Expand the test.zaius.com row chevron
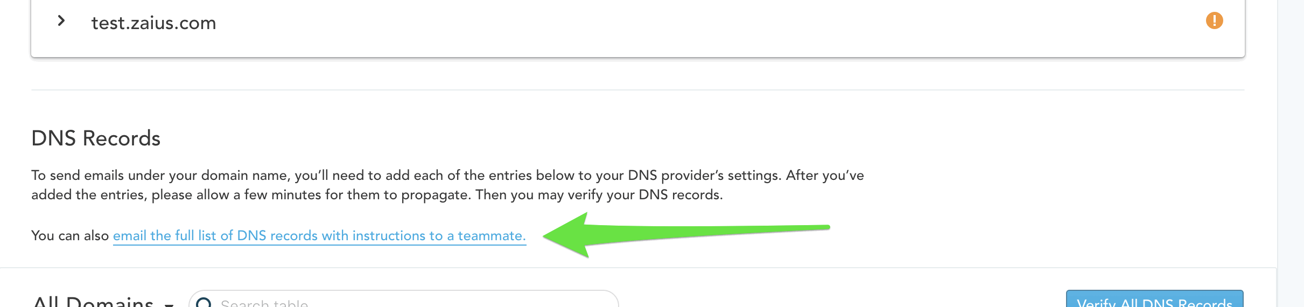1304x307 pixels. 61,21
